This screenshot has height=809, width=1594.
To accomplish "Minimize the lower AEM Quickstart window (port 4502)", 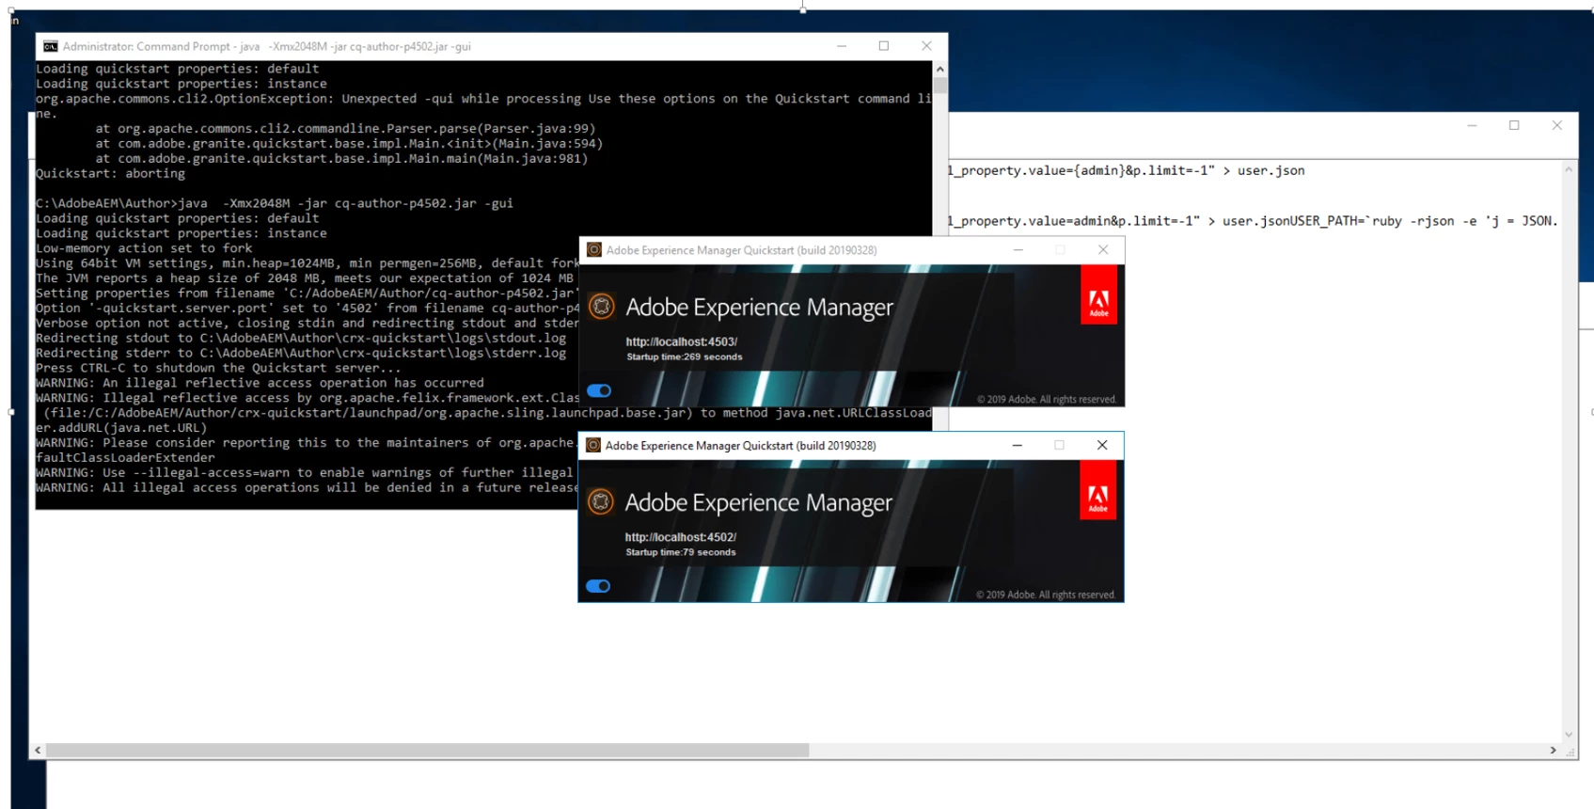I will (1018, 446).
